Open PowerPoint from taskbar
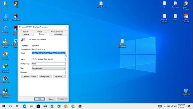Viewport: 193px width, 109px height. click(x=66, y=106)
